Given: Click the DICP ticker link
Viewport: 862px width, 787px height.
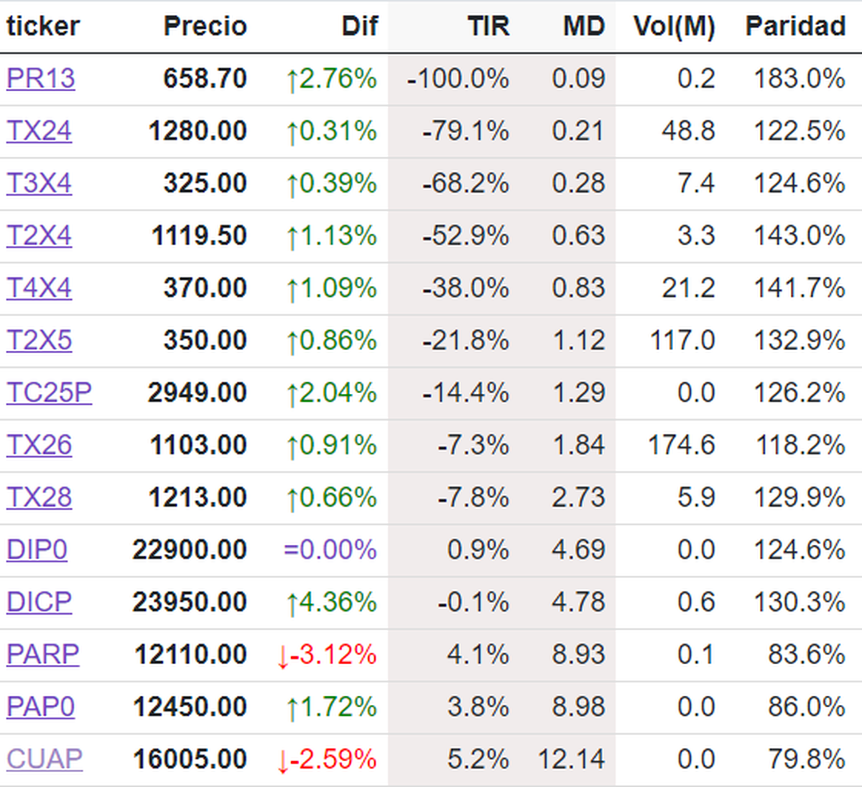Looking at the screenshot, I should coord(39,602).
